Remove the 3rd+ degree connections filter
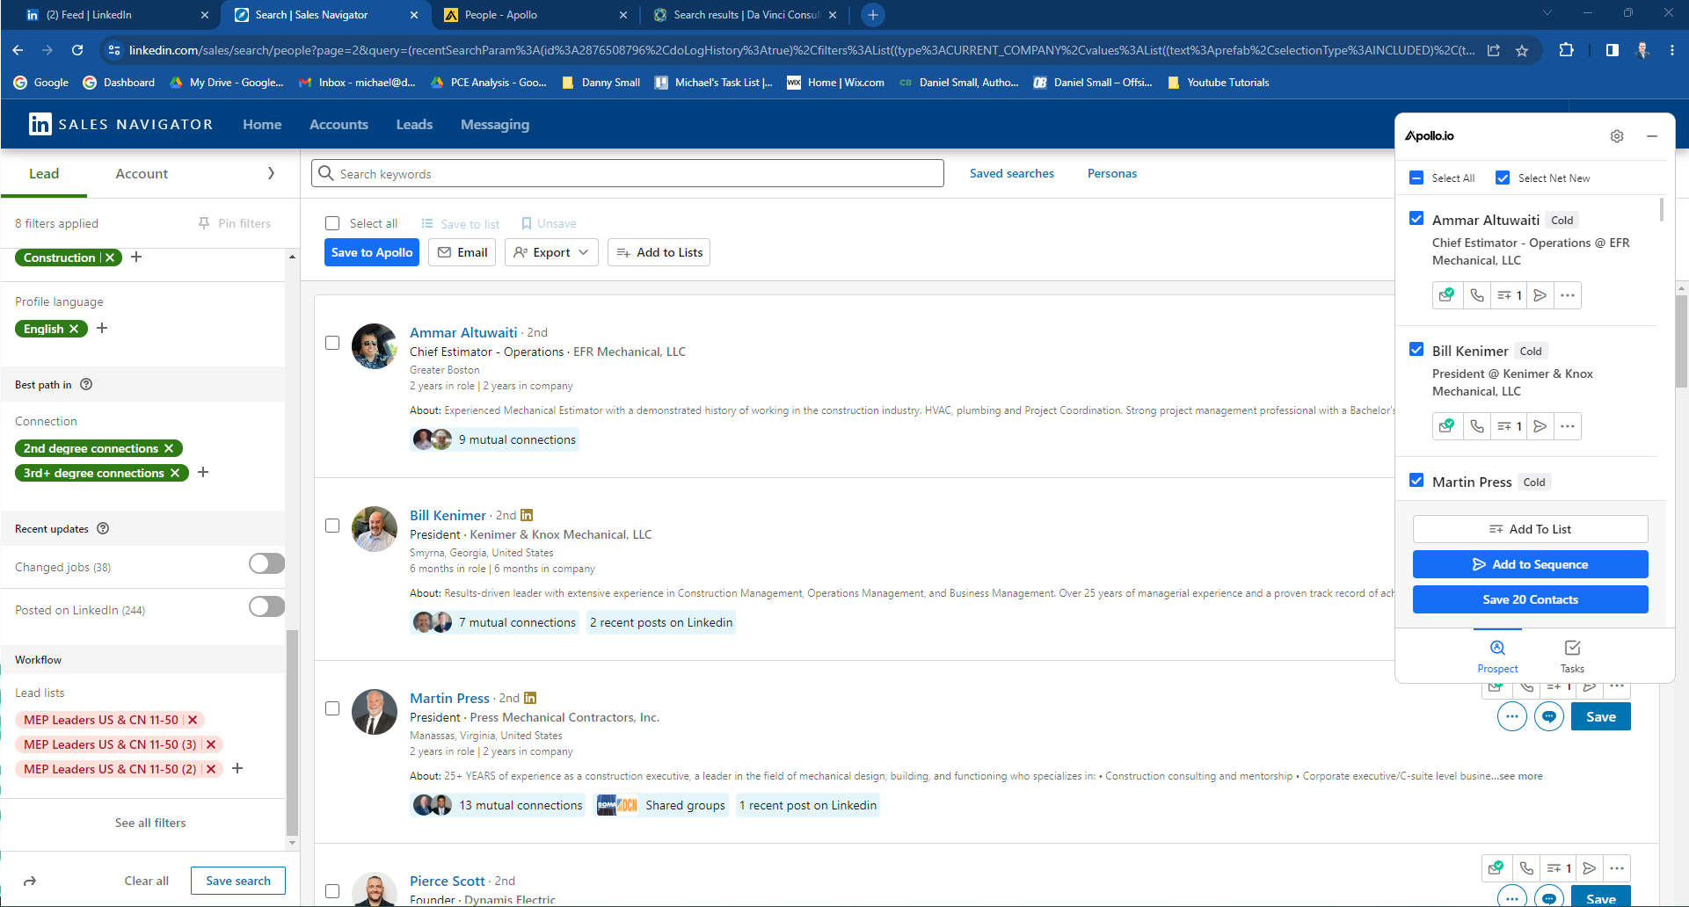Image resolution: width=1689 pixels, height=907 pixels. pos(175,473)
